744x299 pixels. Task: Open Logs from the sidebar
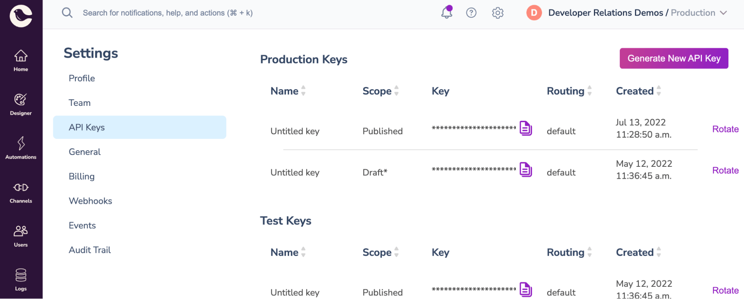pos(21,280)
